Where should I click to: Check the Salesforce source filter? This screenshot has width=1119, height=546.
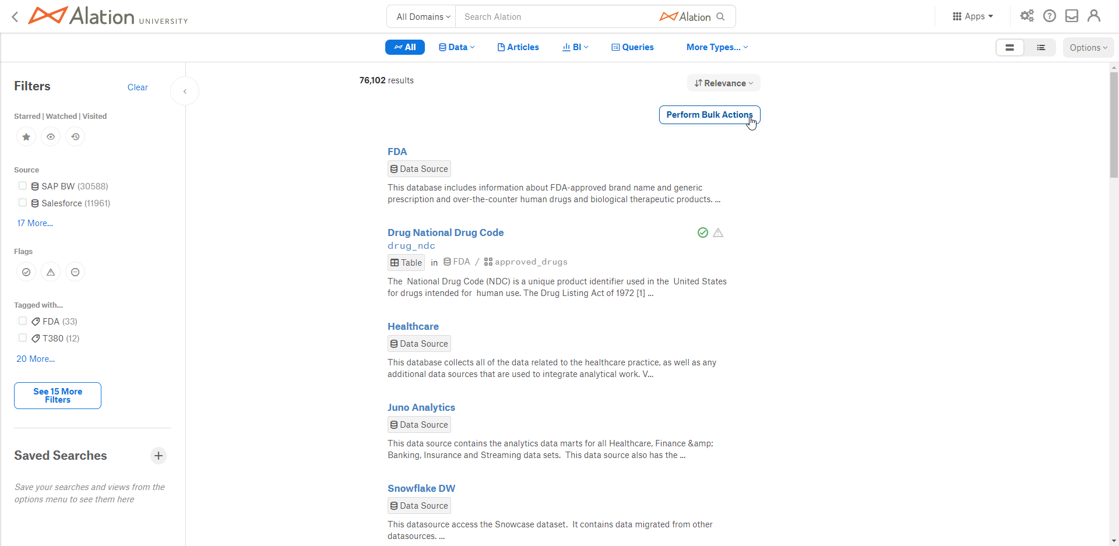point(23,203)
